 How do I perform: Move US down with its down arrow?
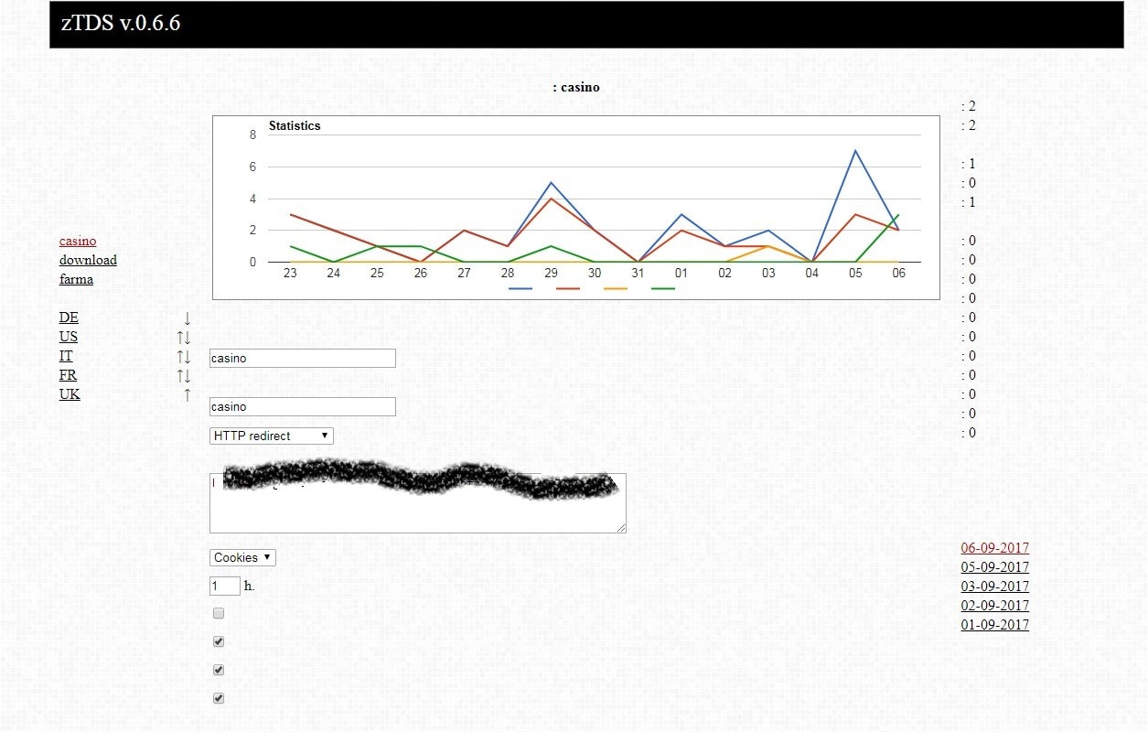click(x=188, y=338)
